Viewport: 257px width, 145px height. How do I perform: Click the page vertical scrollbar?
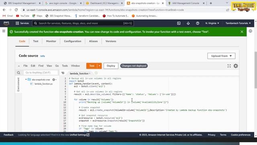[x=255, y=70]
